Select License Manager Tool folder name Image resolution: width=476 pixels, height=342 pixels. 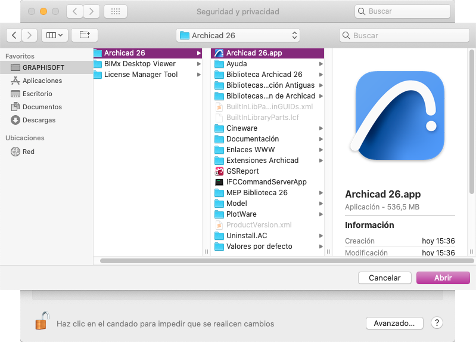pyautogui.click(x=141, y=75)
